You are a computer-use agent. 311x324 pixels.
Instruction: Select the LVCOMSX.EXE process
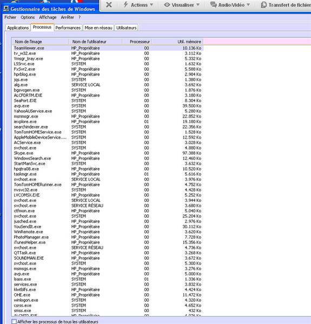(108, 195)
